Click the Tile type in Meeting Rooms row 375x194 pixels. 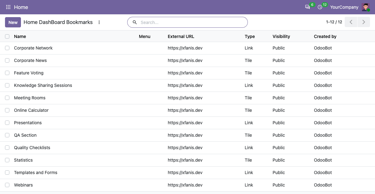(248, 98)
